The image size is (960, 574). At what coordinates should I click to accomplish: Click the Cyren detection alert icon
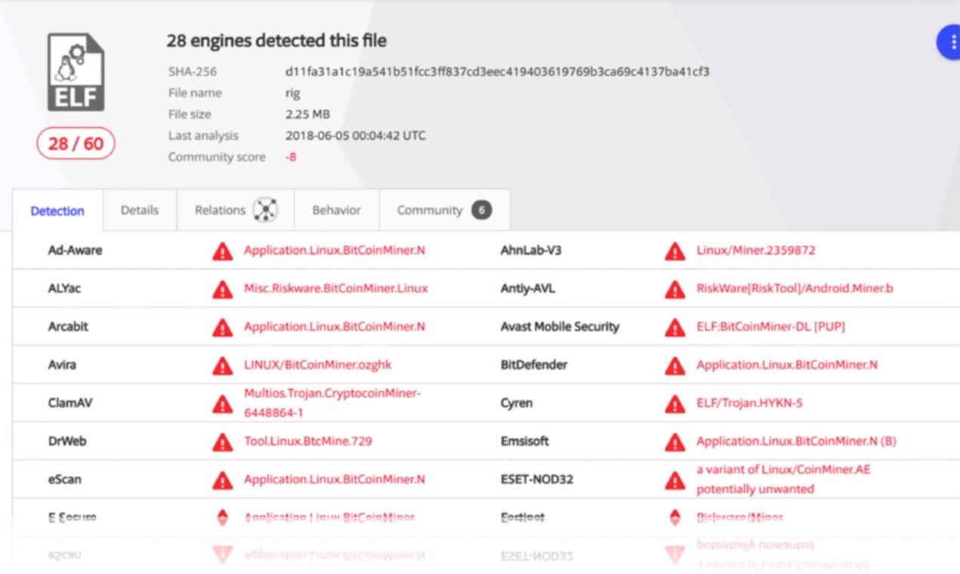coord(674,403)
